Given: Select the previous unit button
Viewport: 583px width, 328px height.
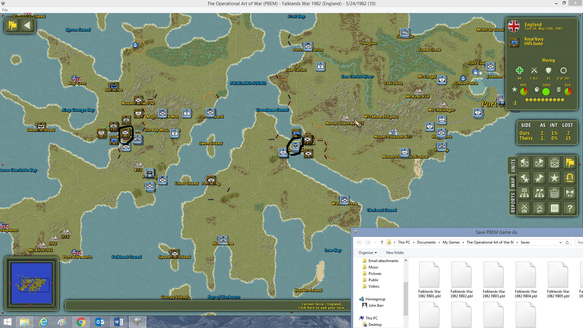Looking at the screenshot, I should [524, 163].
